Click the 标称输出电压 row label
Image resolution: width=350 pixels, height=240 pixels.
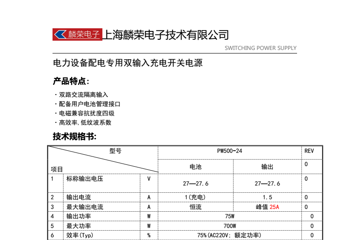click(85, 179)
